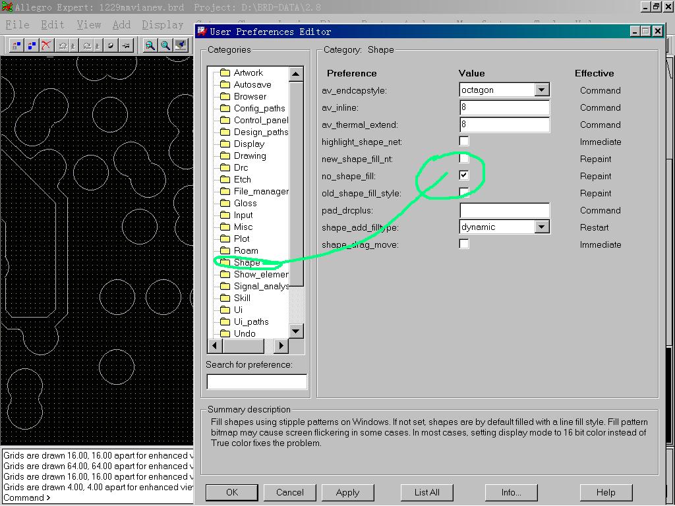Click the round Fix toolbar icon

pyautogui.click(x=111, y=45)
